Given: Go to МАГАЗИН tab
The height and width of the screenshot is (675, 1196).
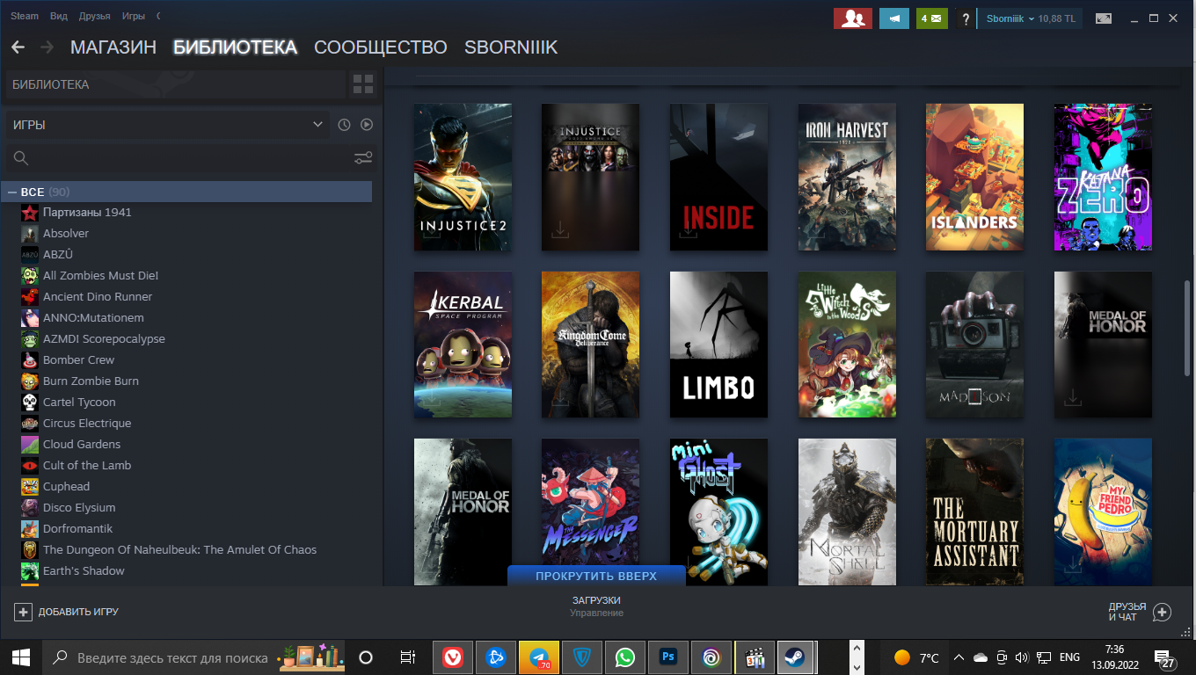Looking at the screenshot, I should coord(113,47).
